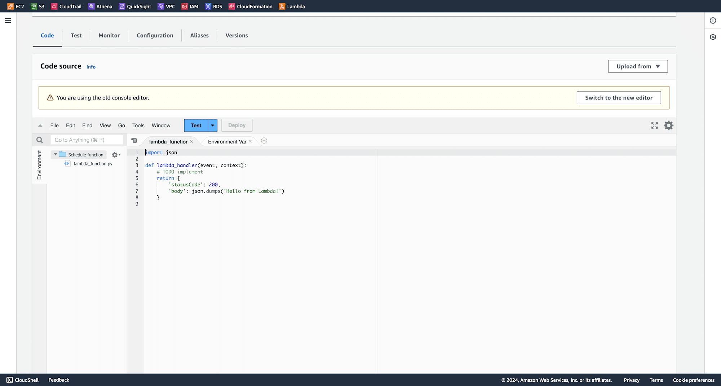Open the VPC service shortcut
The image size is (721, 386).
click(x=166, y=6)
